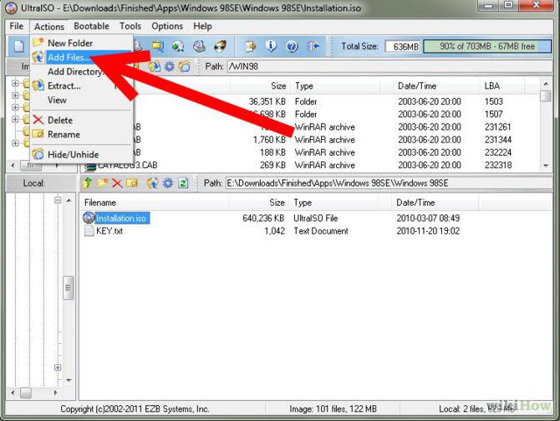Click the New Folder icon in Local toolbar

coord(102,183)
